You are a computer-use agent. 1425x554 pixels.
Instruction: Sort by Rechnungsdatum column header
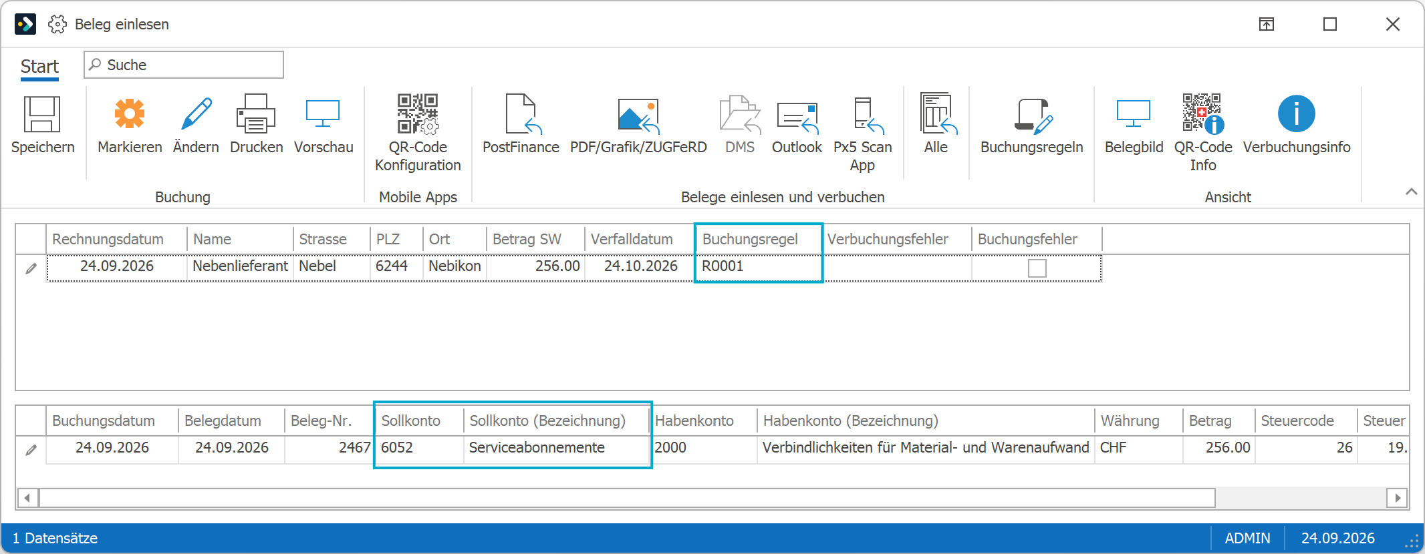116,239
